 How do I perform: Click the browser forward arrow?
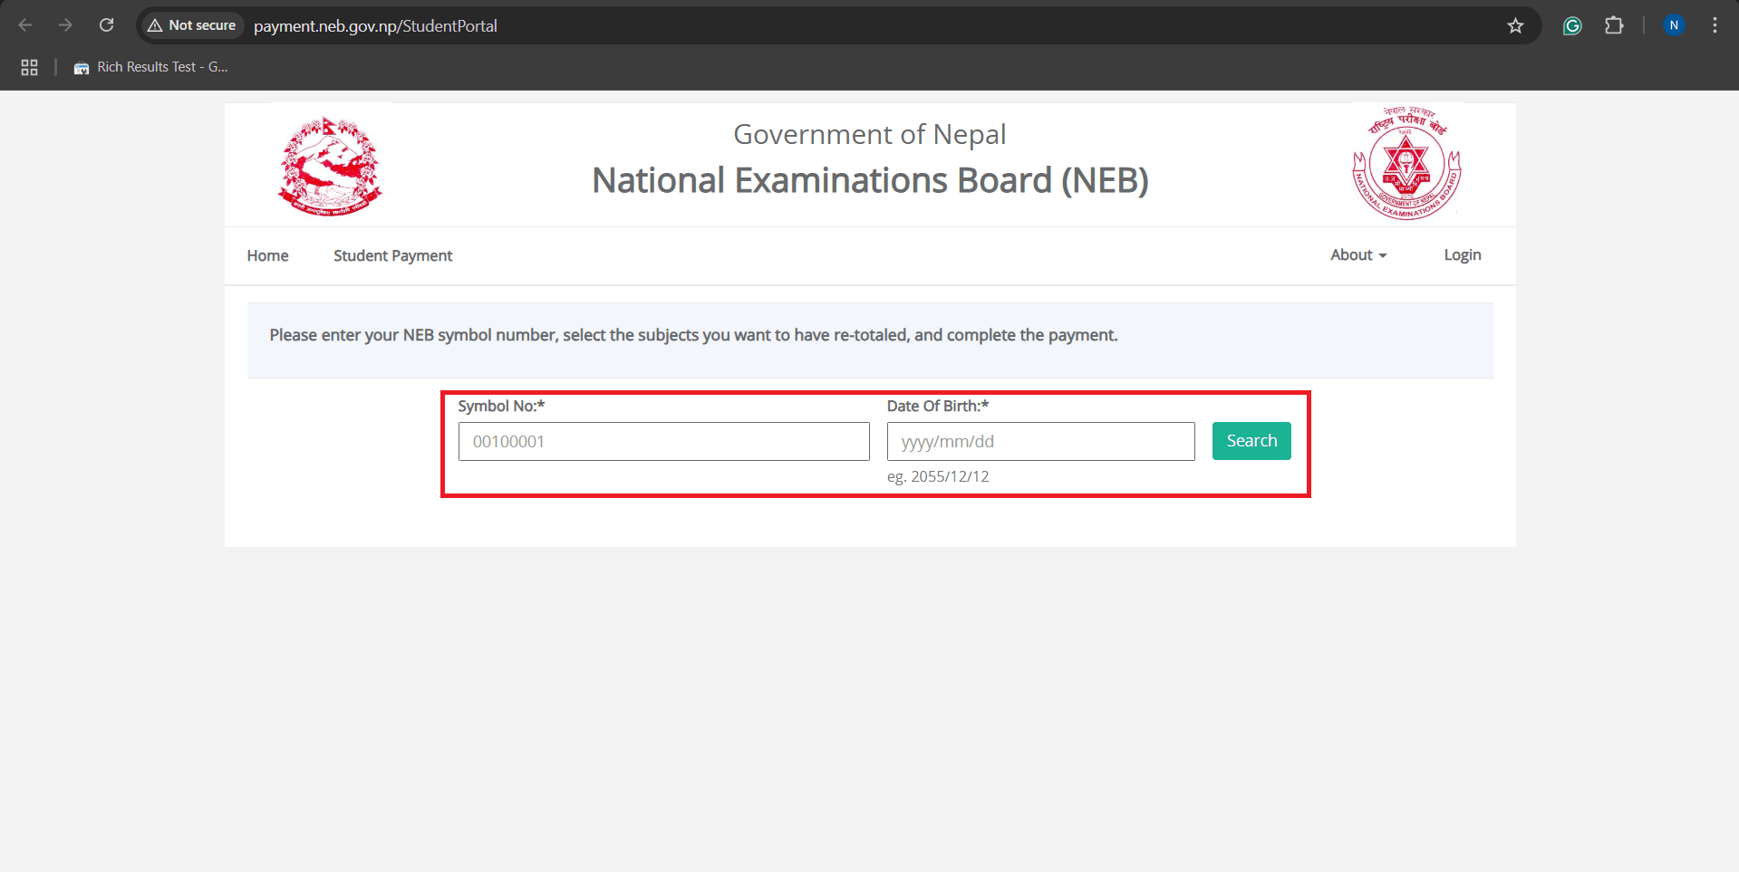pyautogui.click(x=65, y=25)
